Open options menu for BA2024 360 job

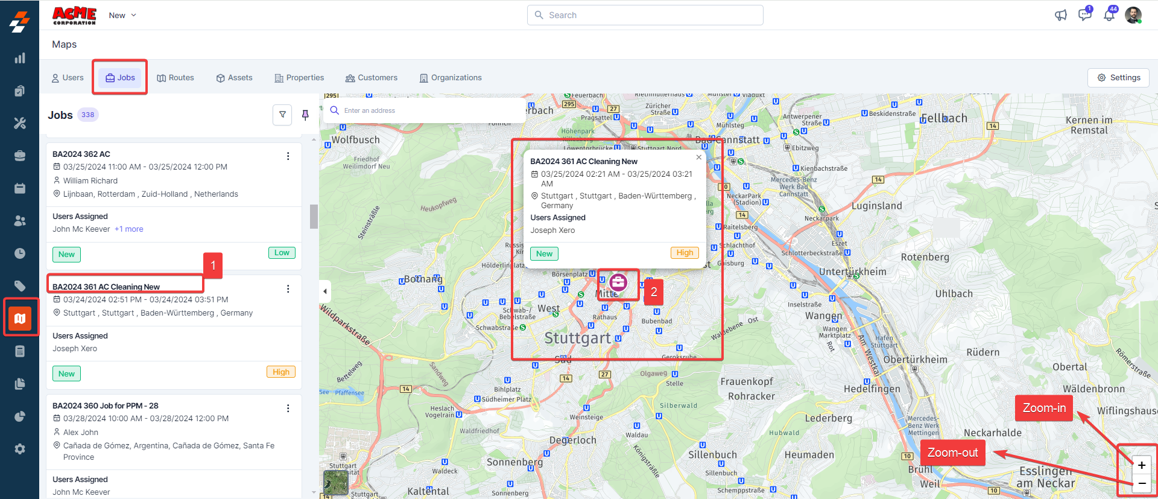point(288,408)
